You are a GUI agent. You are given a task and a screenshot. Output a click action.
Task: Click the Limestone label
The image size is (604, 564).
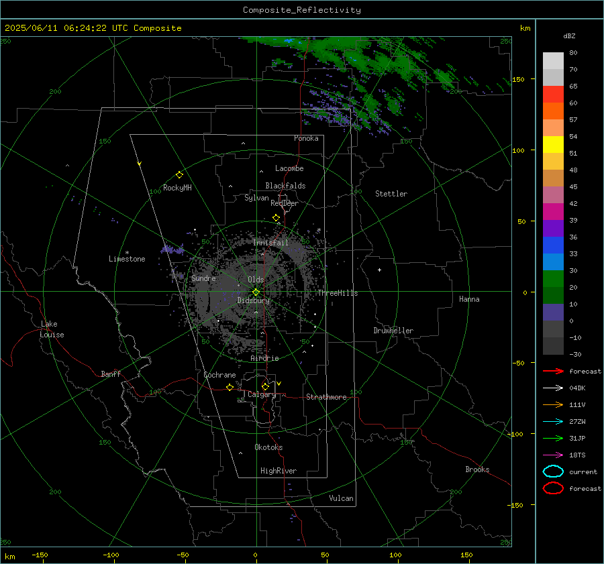127,259
